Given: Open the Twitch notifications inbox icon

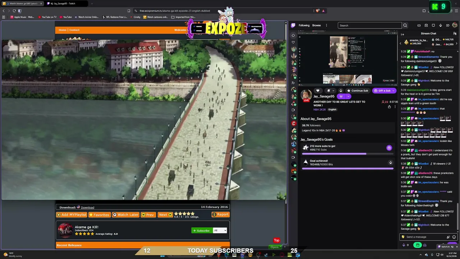Looking at the screenshot, I should tap(426, 26).
